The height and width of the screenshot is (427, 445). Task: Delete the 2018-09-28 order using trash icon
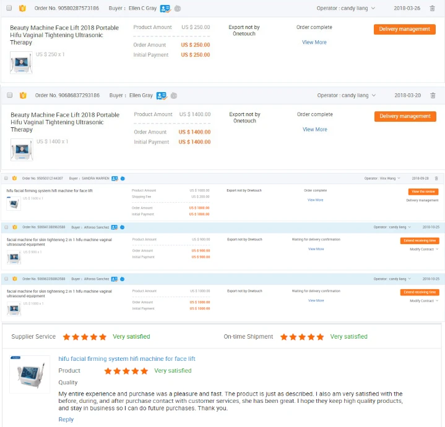436,178
